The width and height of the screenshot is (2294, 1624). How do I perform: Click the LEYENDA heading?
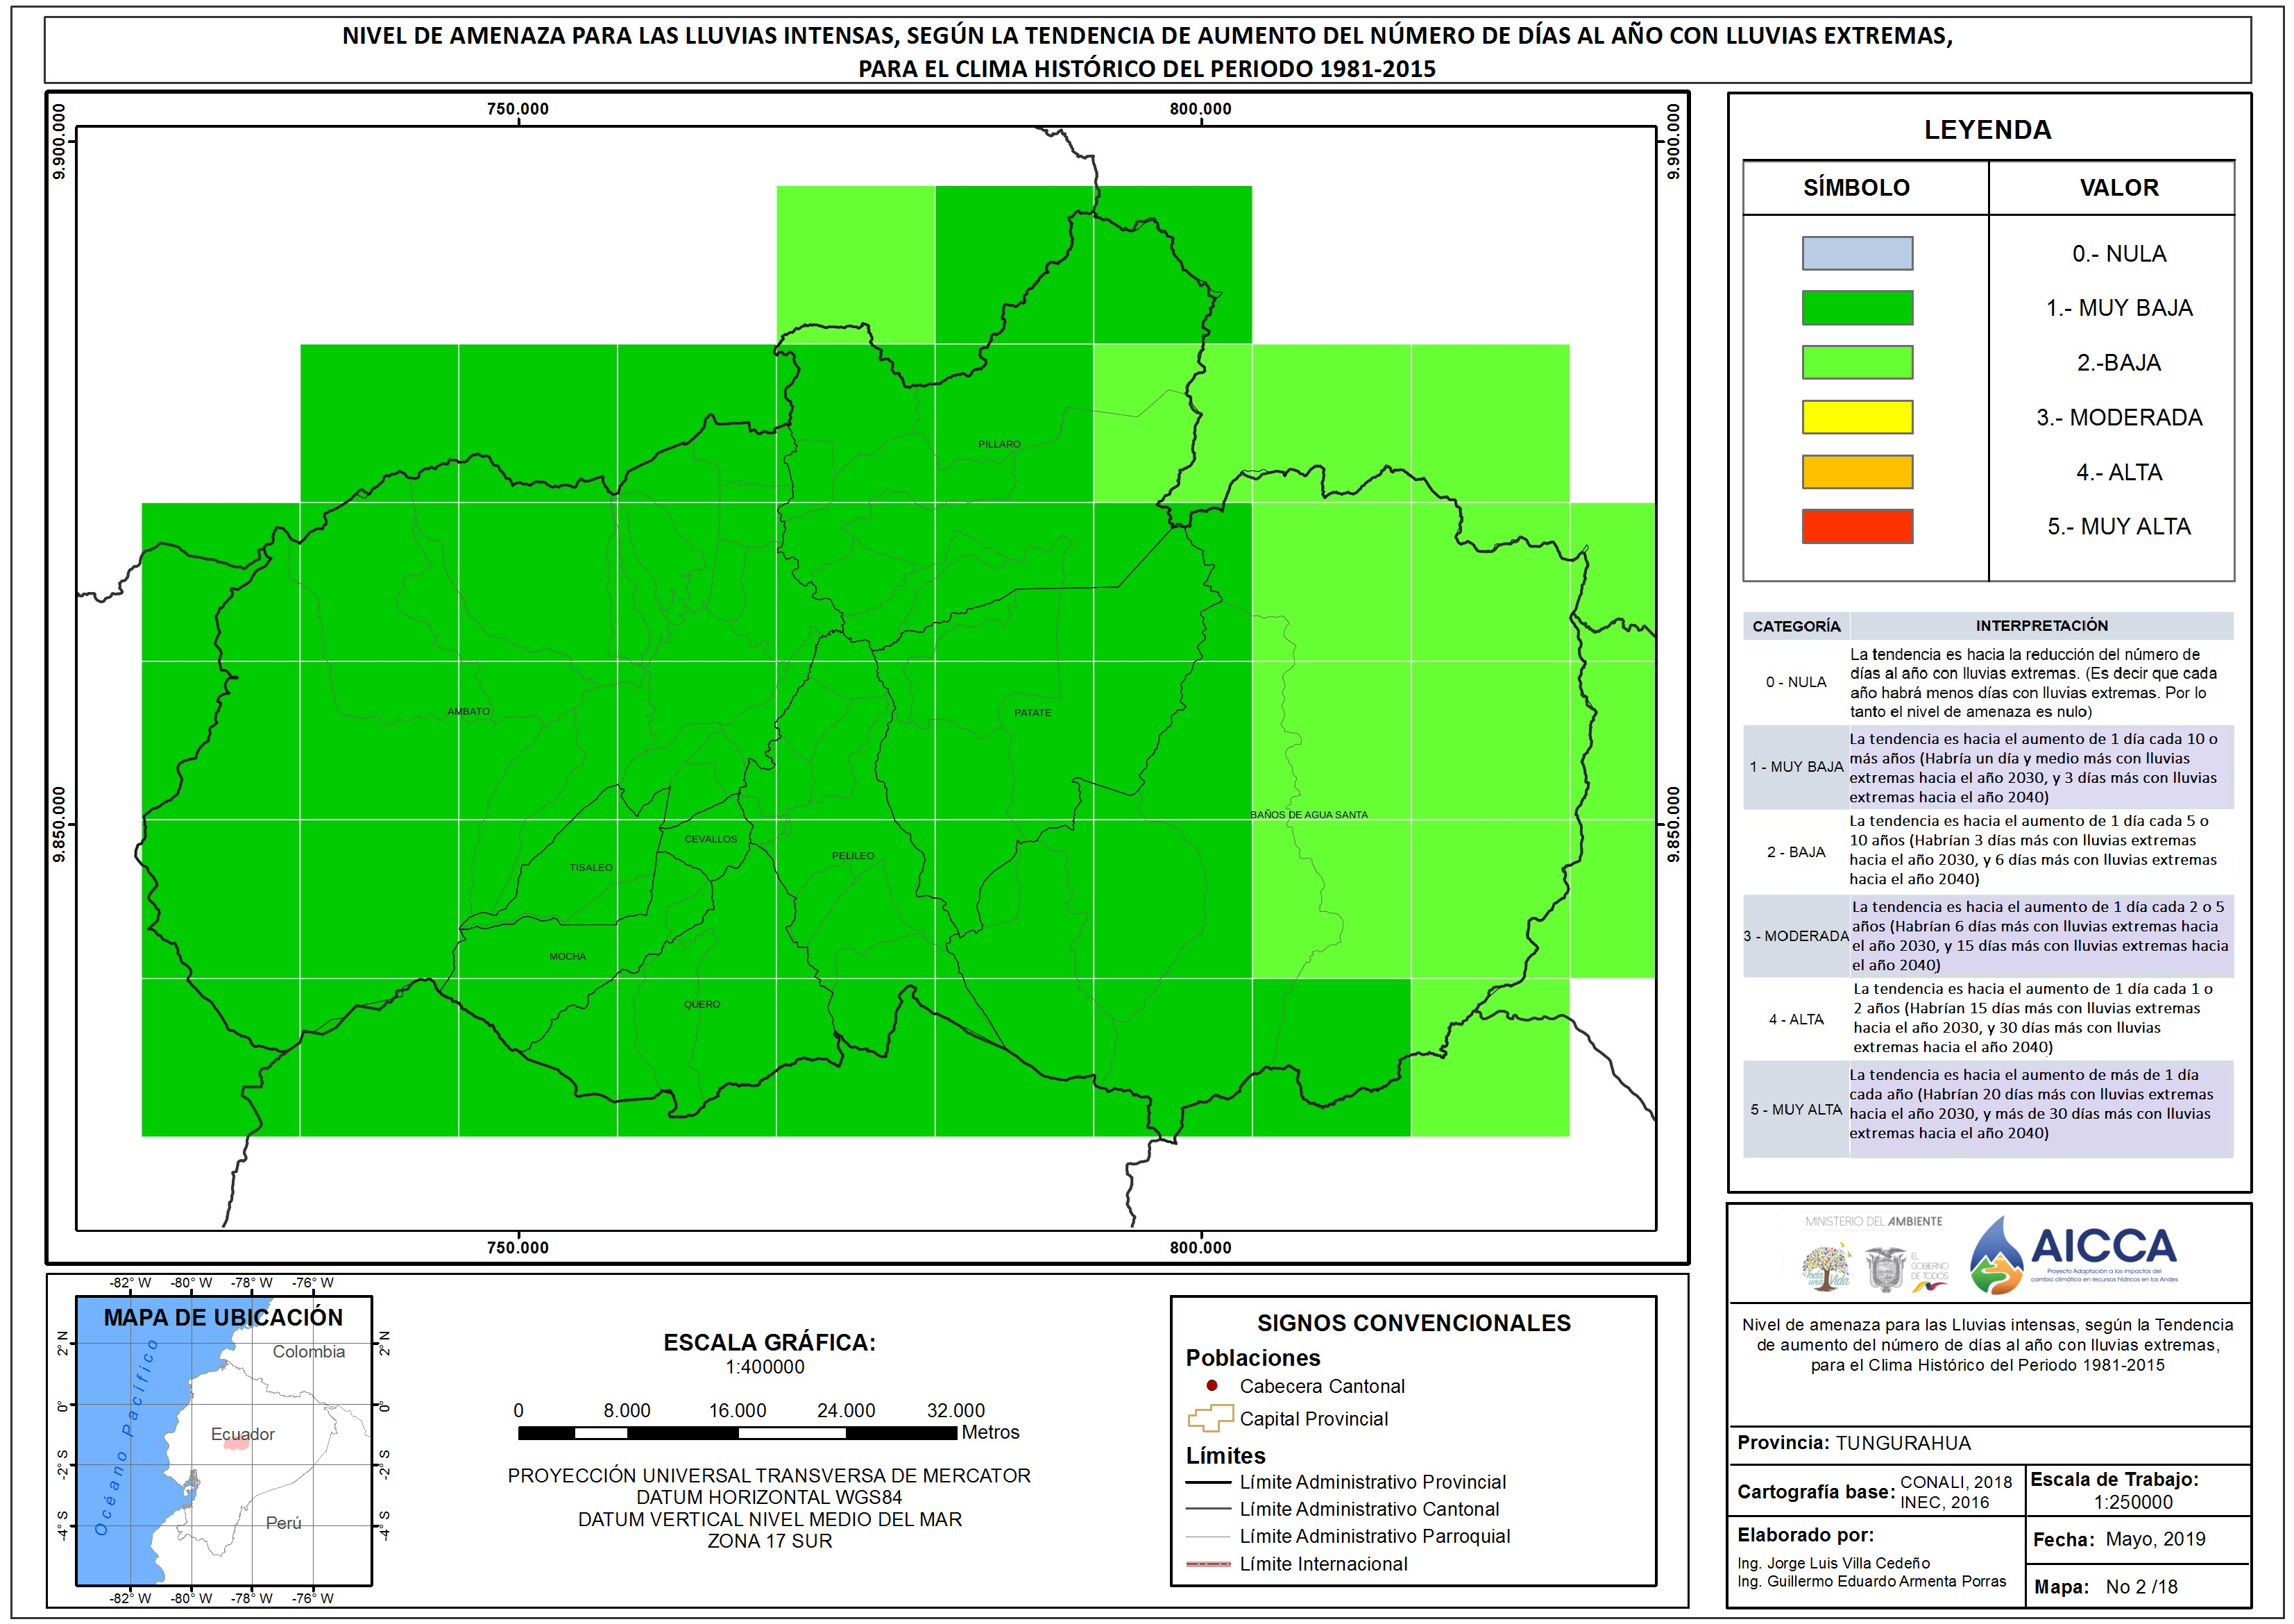point(1987,130)
